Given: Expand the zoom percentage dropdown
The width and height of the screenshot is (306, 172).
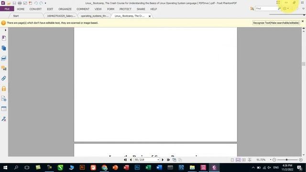Looking at the screenshot, I should [271, 160].
